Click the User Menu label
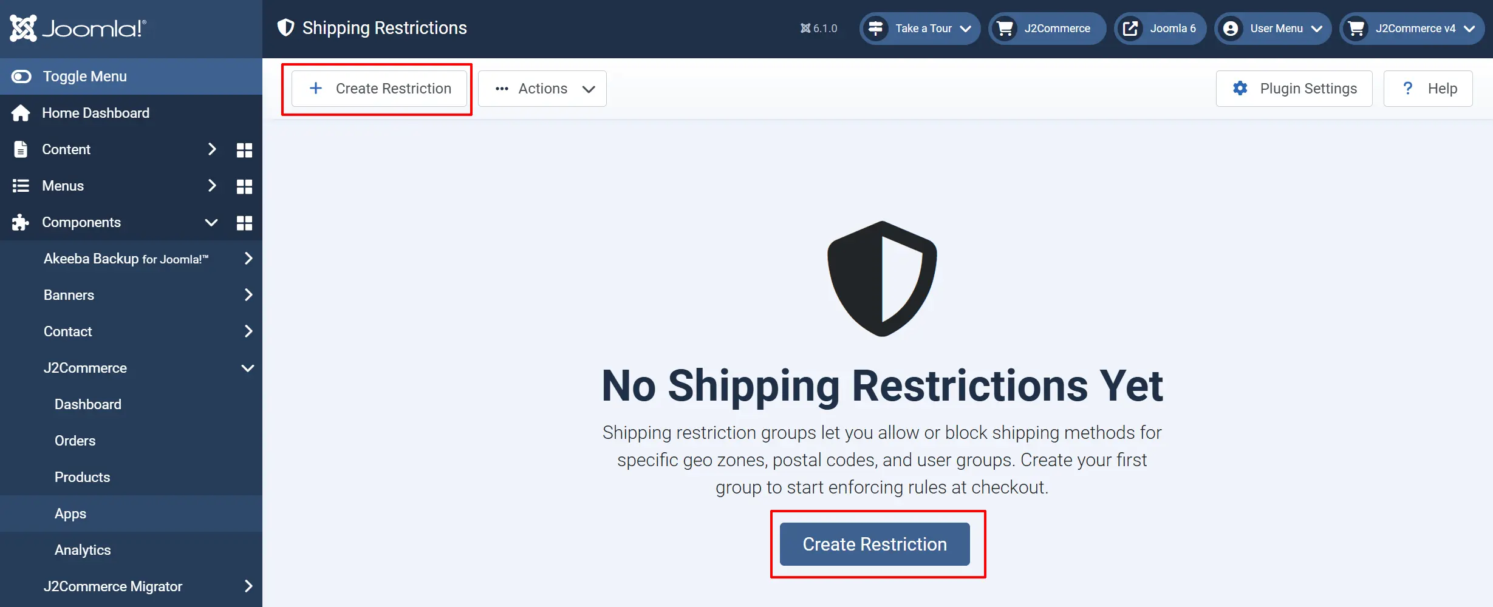Screen dimensions: 1493x607 [x=1277, y=29]
